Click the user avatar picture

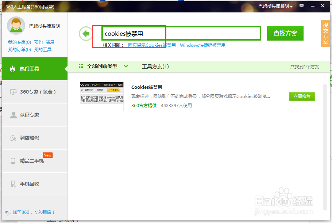[x=16, y=26]
